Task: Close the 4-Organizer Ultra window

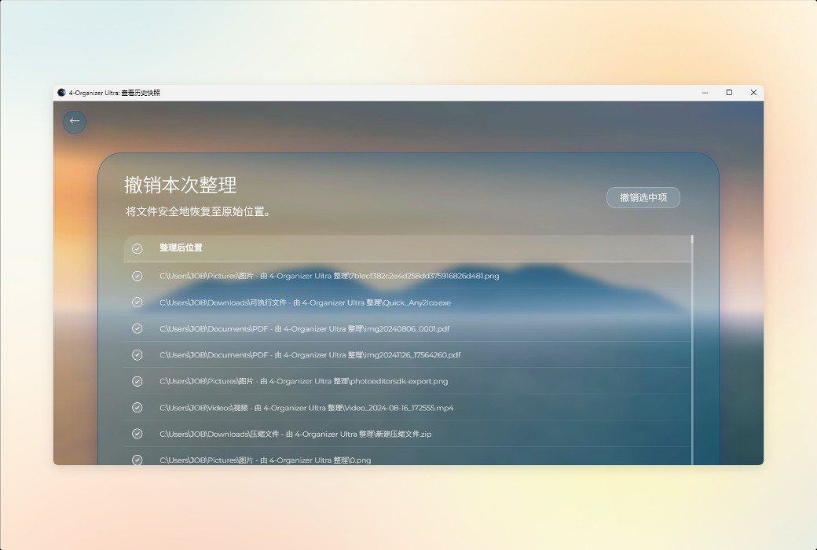Action: click(x=753, y=93)
